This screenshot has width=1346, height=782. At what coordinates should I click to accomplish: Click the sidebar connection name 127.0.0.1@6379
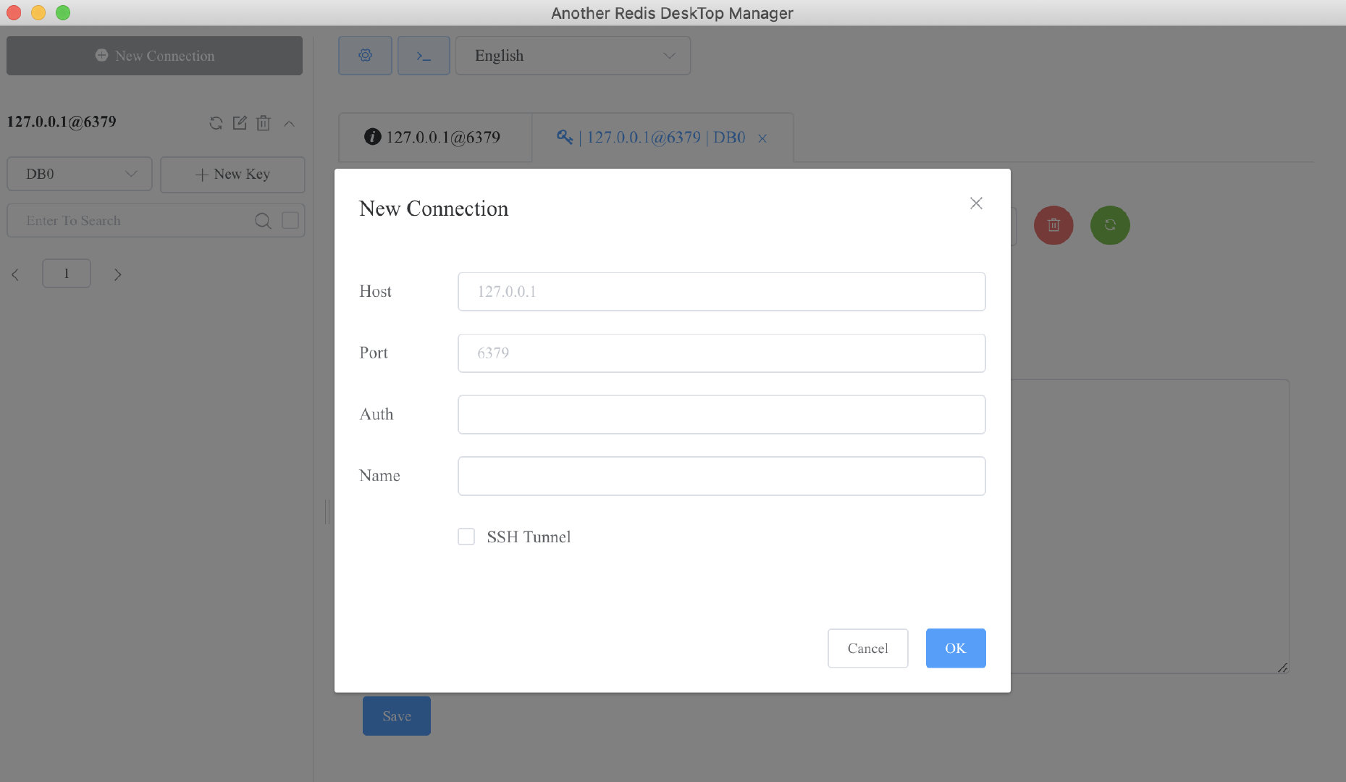(x=62, y=122)
